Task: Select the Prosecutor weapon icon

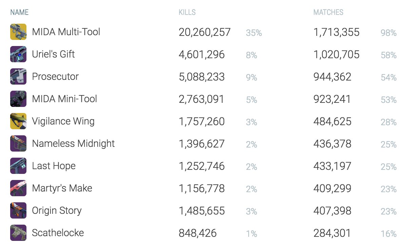Action: pos(18,76)
